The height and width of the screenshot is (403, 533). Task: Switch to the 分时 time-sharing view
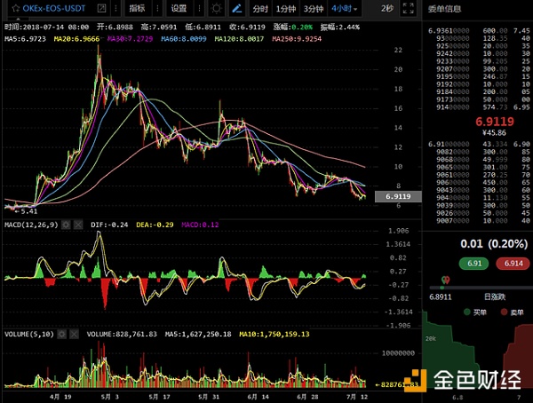[x=260, y=9]
